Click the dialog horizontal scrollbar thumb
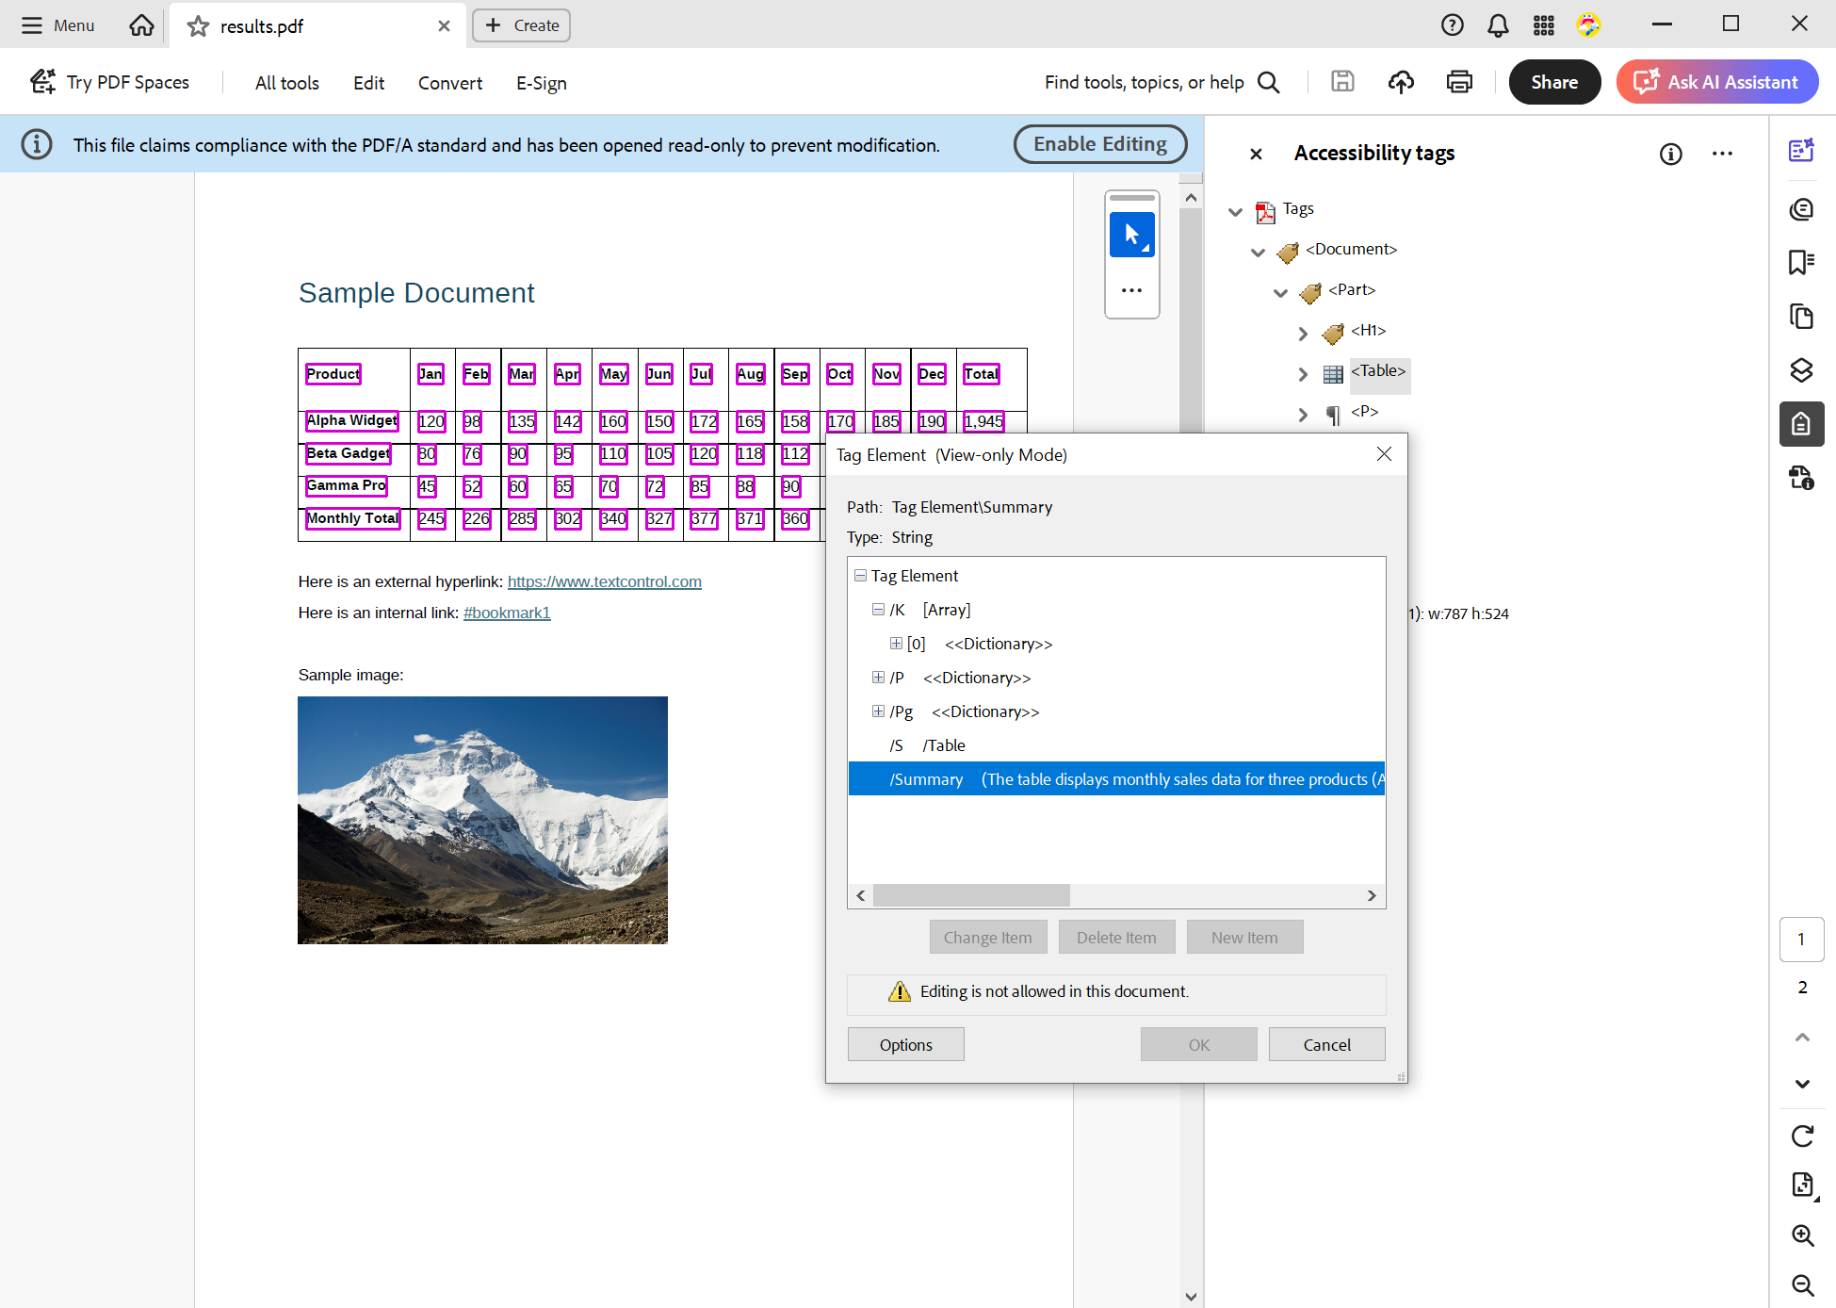The image size is (1836, 1308). pyautogui.click(x=970, y=895)
